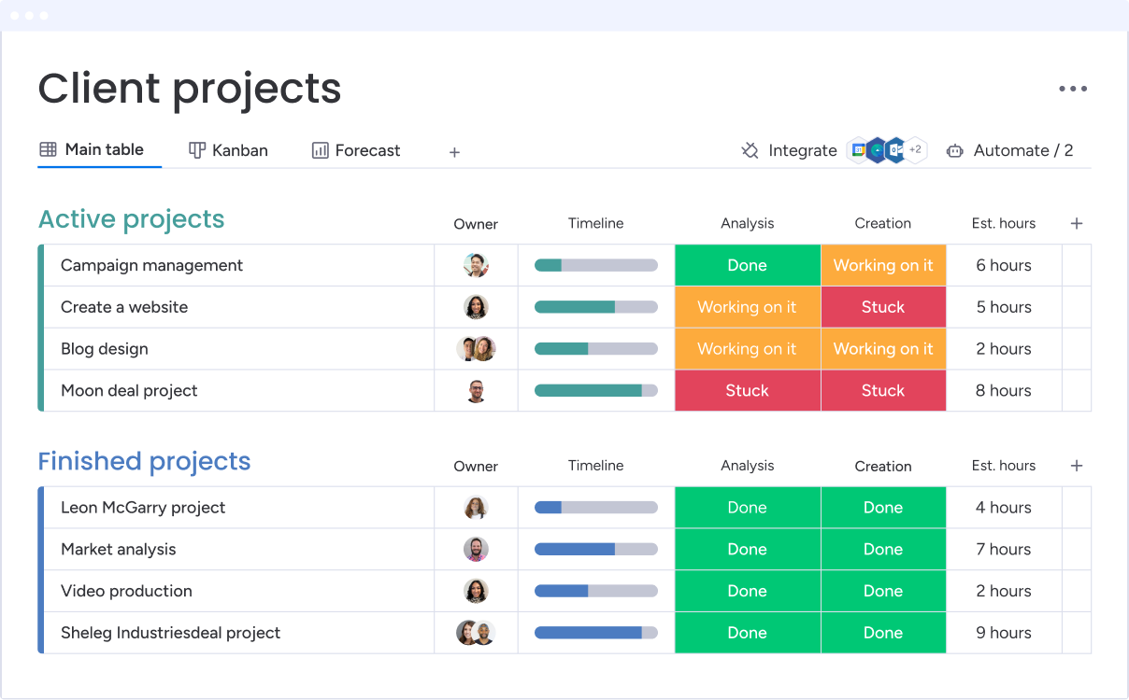Change Analysis status of Campaign management

[x=748, y=265]
